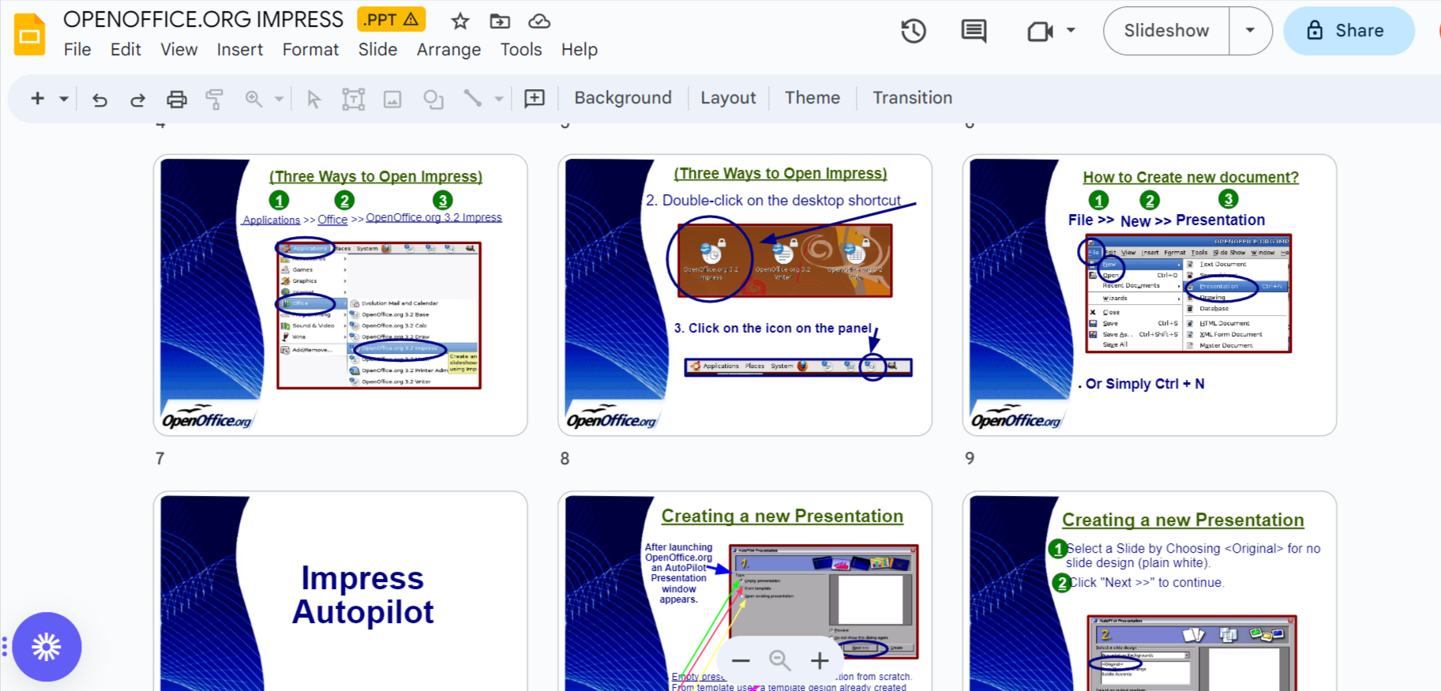Viewport: 1441px width, 691px height.
Task: Open the Edit menu
Action: [126, 50]
